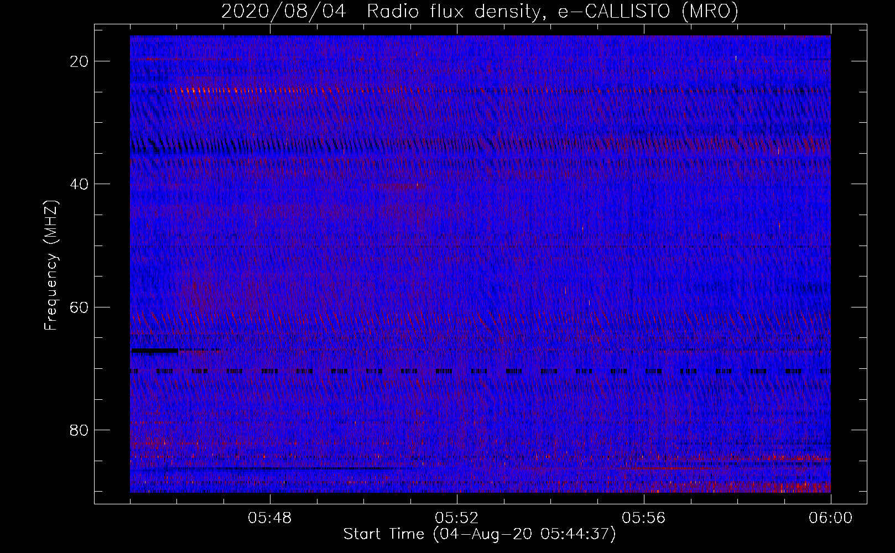The width and height of the screenshot is (895, 553).
Task: Click the solid black bar near 67 MHz
Action: (154, 351)
